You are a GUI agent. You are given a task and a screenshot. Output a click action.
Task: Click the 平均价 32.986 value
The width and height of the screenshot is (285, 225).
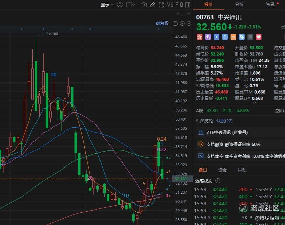(217, 60)
